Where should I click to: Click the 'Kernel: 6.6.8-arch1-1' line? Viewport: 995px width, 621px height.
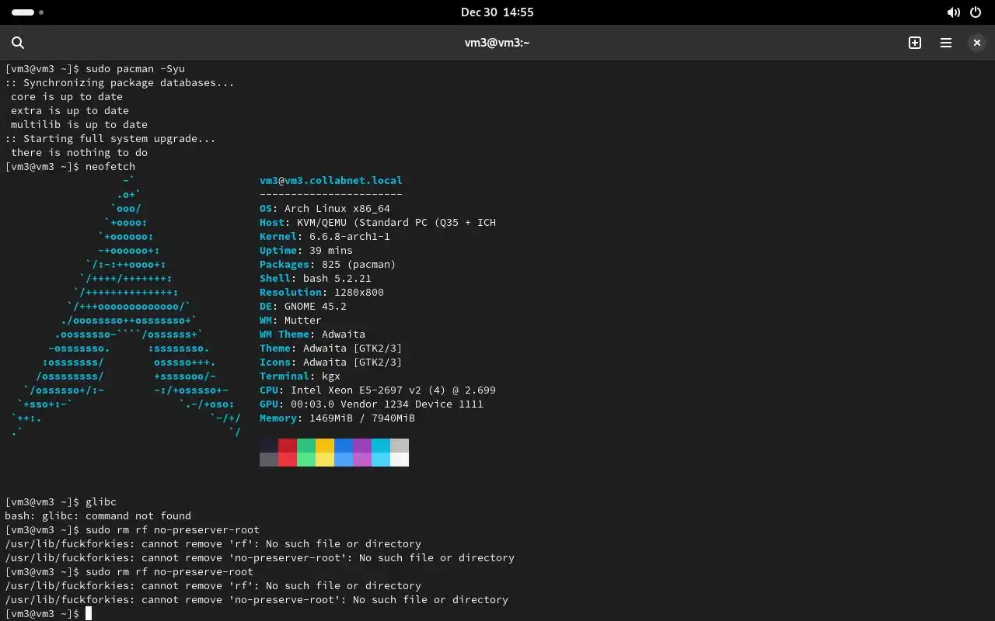pos(325,237)
